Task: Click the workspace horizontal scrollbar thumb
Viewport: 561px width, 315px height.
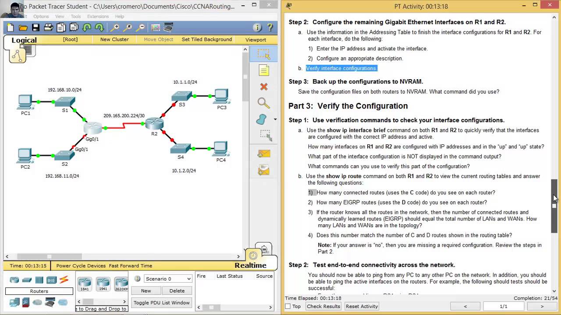Action: point(49,256)
